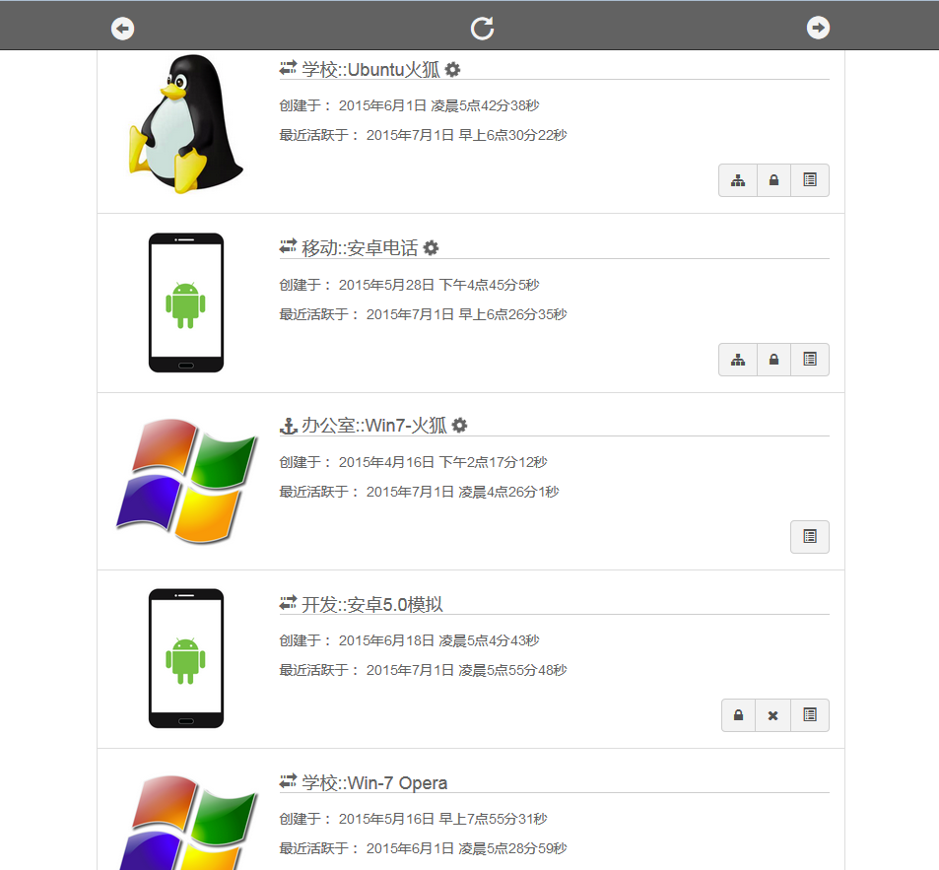The height and width of the screenshot is (870, 939).
Task: Click sitemap button for 学校::Ubuntu火狐 device
Action: (738, 180)
